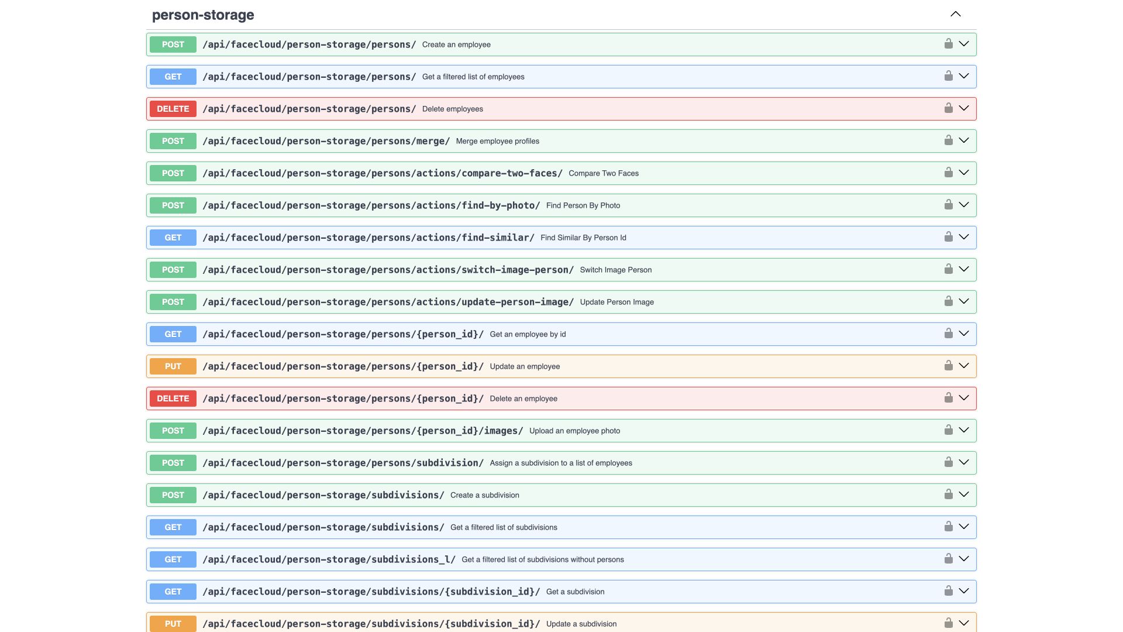Click lock icon on Get a filtered list of subdivisions
This screenshot has width=1123, height=632.
tap(948, 527)
